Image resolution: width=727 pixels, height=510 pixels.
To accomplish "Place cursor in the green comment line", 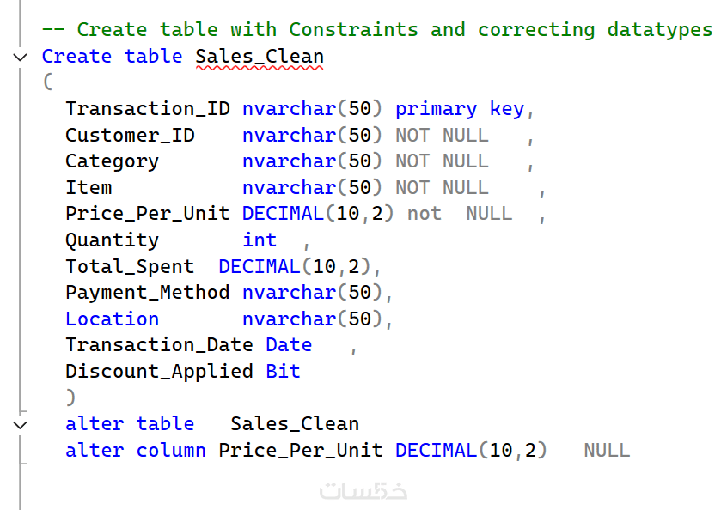I will (376, 30).
